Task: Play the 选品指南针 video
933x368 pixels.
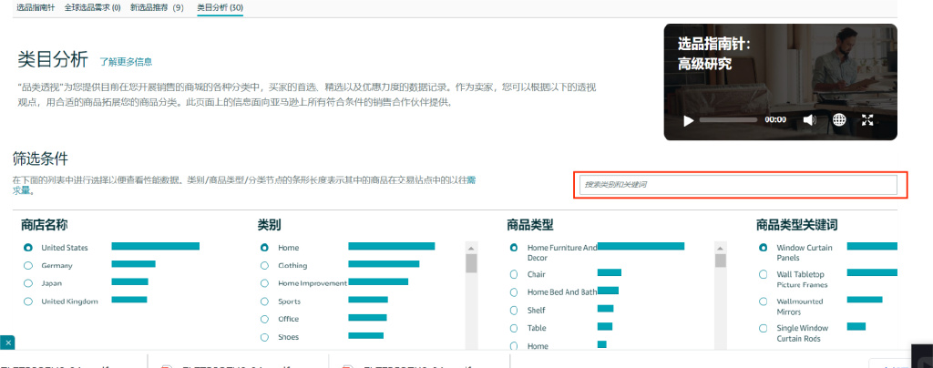Action: pyautogui.click(x=689, y=120)
